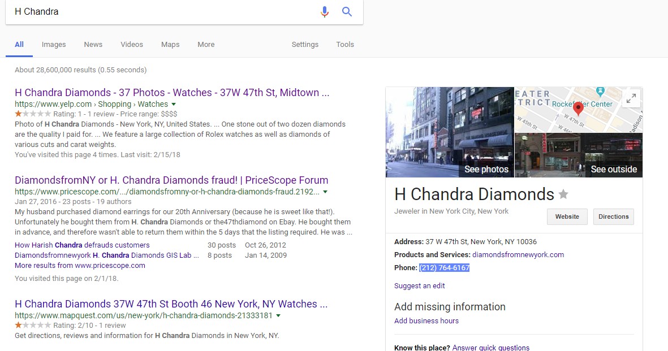The height and width of the screenshot is (351, 668).
Task: Click the Directions button
Action: click(x=614, y=217)
